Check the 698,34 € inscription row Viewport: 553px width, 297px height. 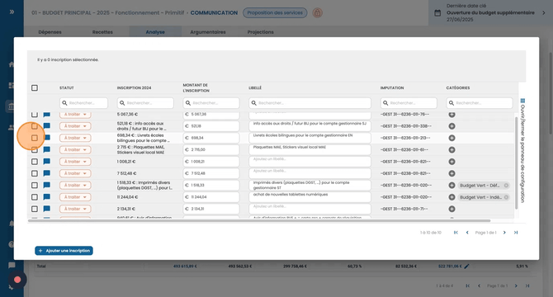tap(35, 138)
